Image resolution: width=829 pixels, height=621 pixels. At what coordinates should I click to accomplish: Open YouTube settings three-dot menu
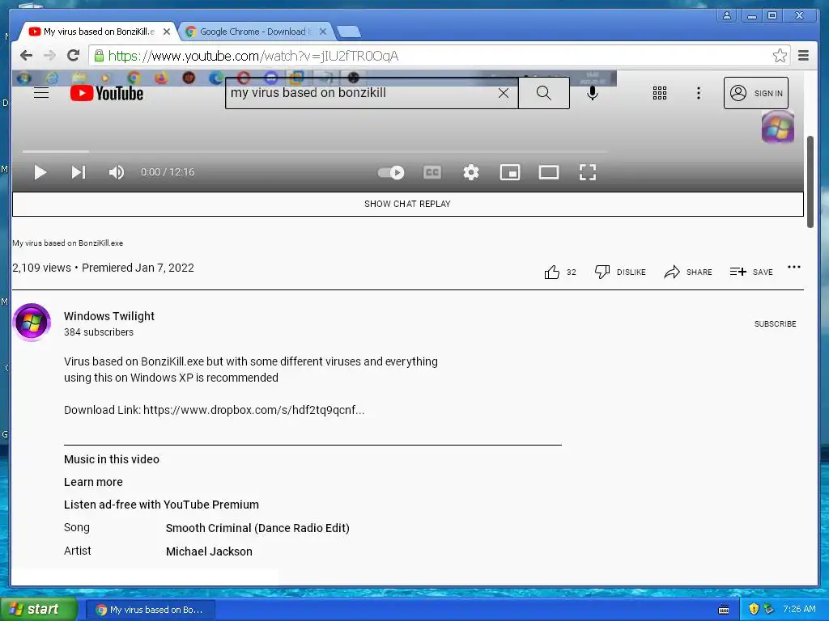[x=699, y=94]
